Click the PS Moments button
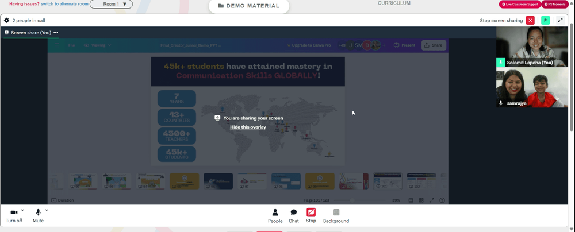The height and width of the screenshot is (232, 575). click(x=555, y=5)
